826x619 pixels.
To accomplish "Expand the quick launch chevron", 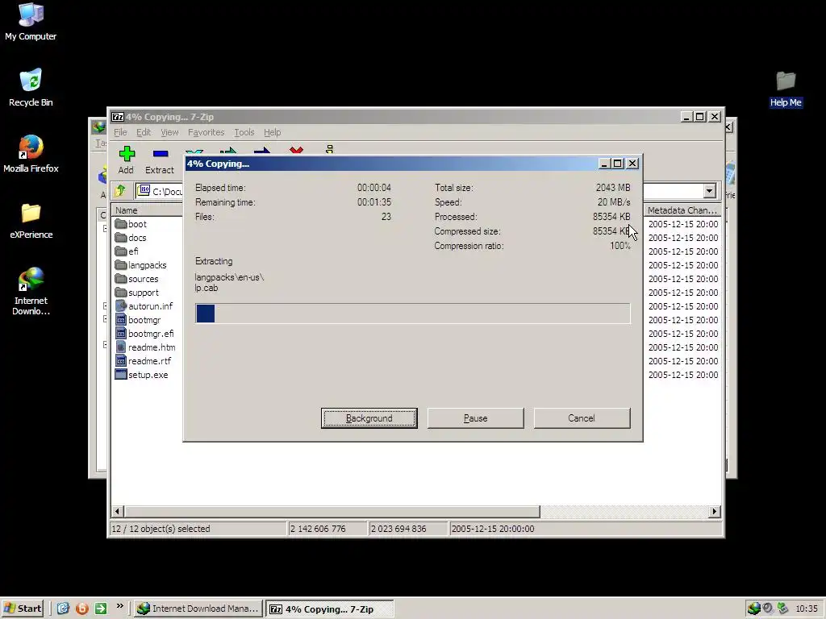I will pyautogui.click(x=120, y=606).
